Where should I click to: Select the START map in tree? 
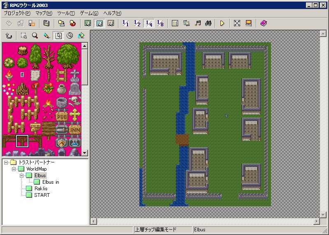coord(42,195)
